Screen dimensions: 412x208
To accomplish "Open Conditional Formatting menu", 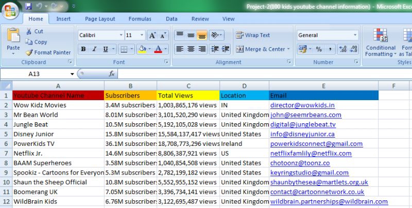I will tap(381, 42).
